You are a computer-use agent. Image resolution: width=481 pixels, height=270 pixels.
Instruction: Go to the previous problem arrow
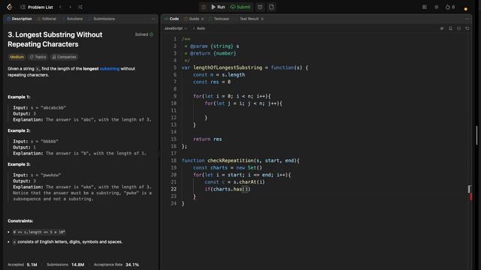click(60, 7)
